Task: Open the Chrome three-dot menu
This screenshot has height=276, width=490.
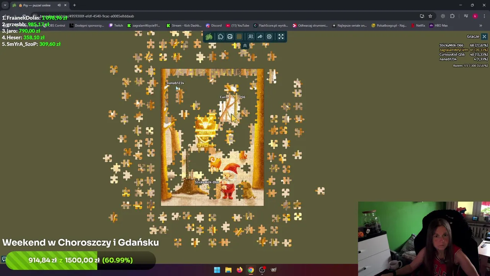Action: tap(484, 16)
